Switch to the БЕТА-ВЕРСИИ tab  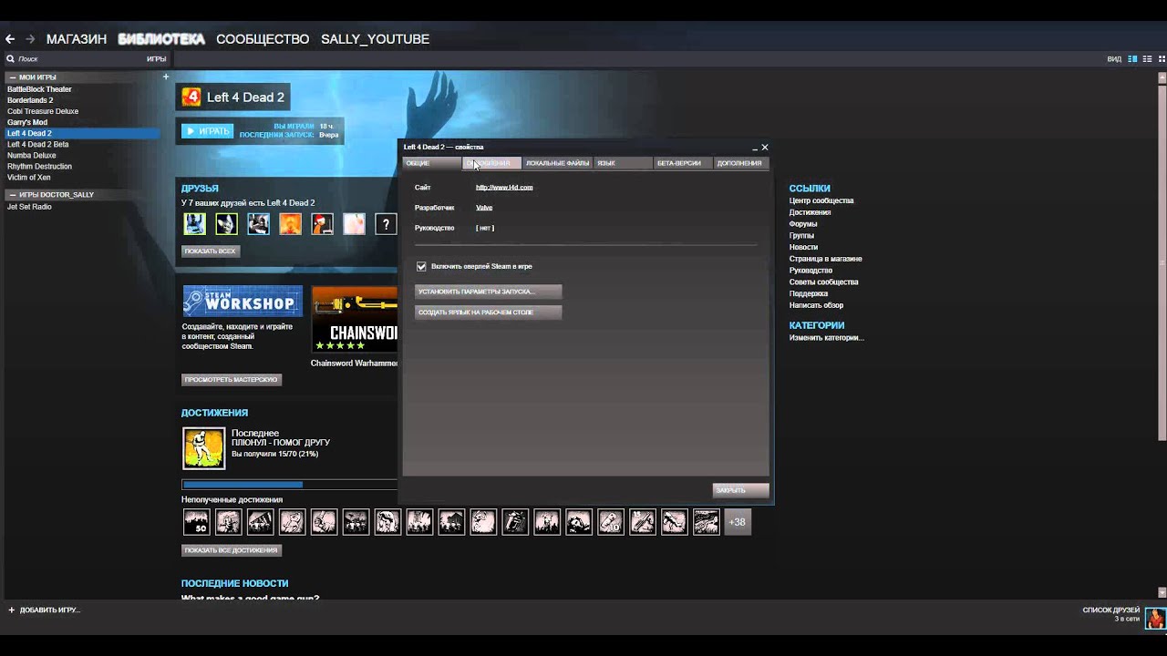[x=683, y=163]
